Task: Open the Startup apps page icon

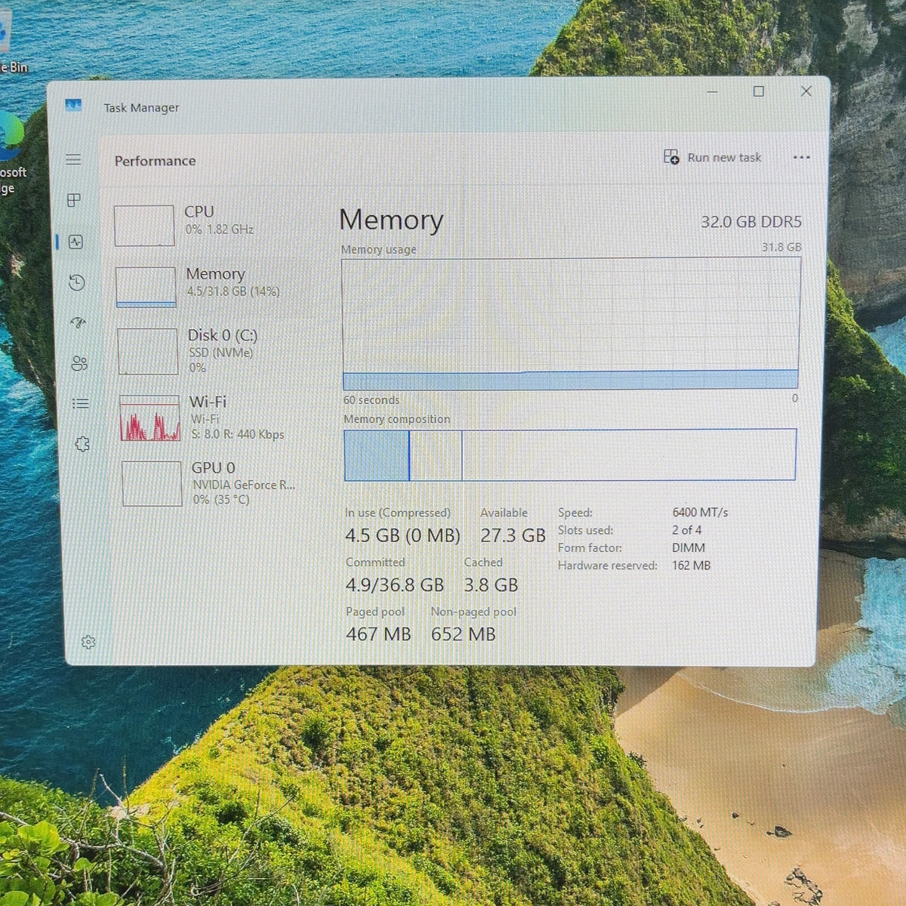Action: click(78, 323)
